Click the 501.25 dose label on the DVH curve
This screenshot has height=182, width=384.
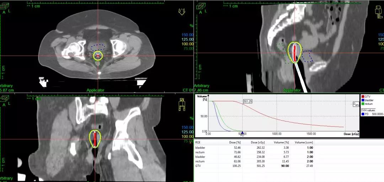(x=247, y=101)
